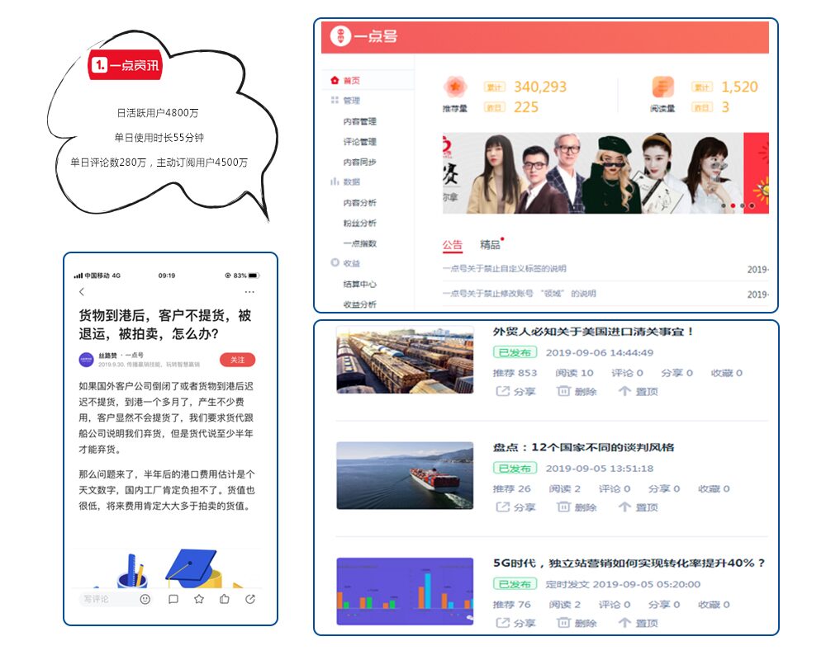This screenshot has width=826, height=660.
Task: Expand the 管理 section in sidebar
Action: click(351, 101)
